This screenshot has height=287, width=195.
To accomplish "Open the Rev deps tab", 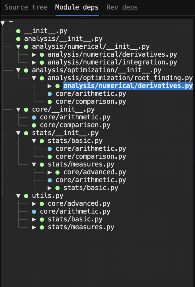I will point(122,7).
